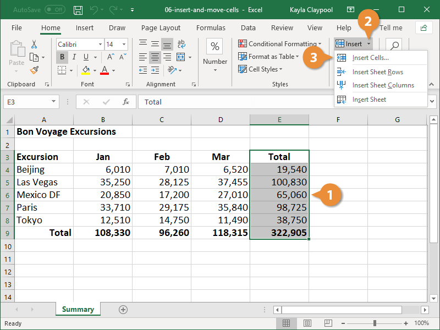Toggle Italic formatting

click(x=74, y=57)
